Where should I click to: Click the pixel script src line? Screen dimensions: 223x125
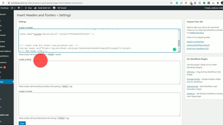[x=75, y=48]
